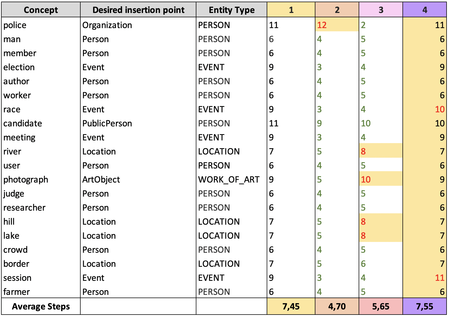Screen dimensions: 449x317
Task: Click the purple column "4" header
Action: pyautogui.click(x=425, y=10)
